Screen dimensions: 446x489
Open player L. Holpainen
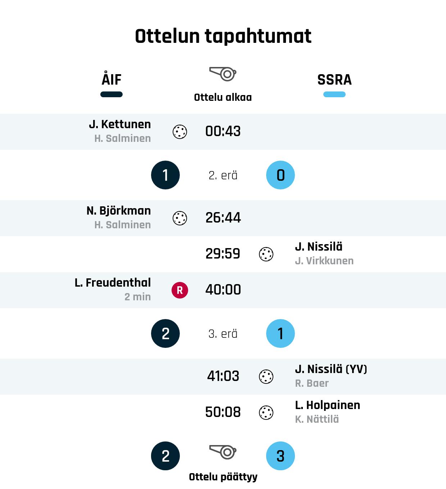pyautogui.click(x=327, y=405)
